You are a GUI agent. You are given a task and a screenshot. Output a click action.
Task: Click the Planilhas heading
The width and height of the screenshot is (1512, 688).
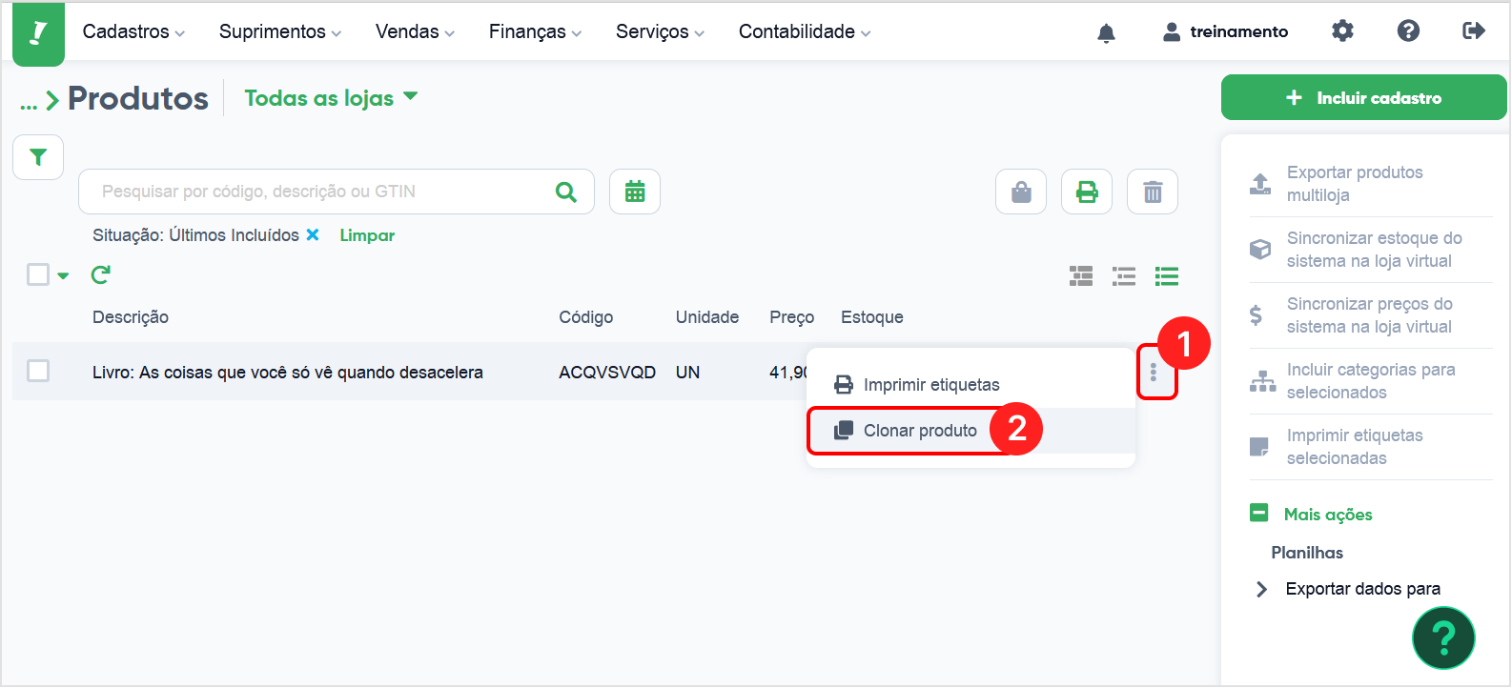(x=1307, y=553)
